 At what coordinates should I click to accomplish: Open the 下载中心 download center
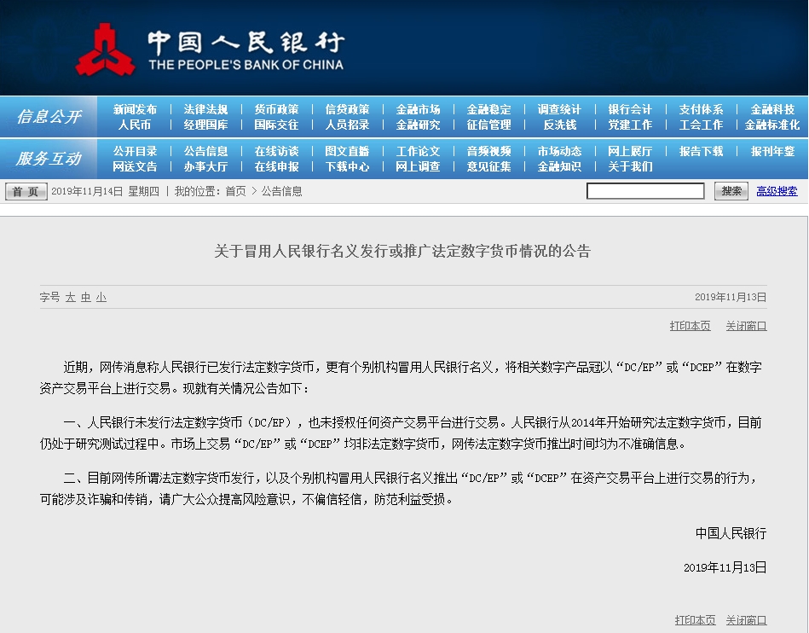pos(347,167)
